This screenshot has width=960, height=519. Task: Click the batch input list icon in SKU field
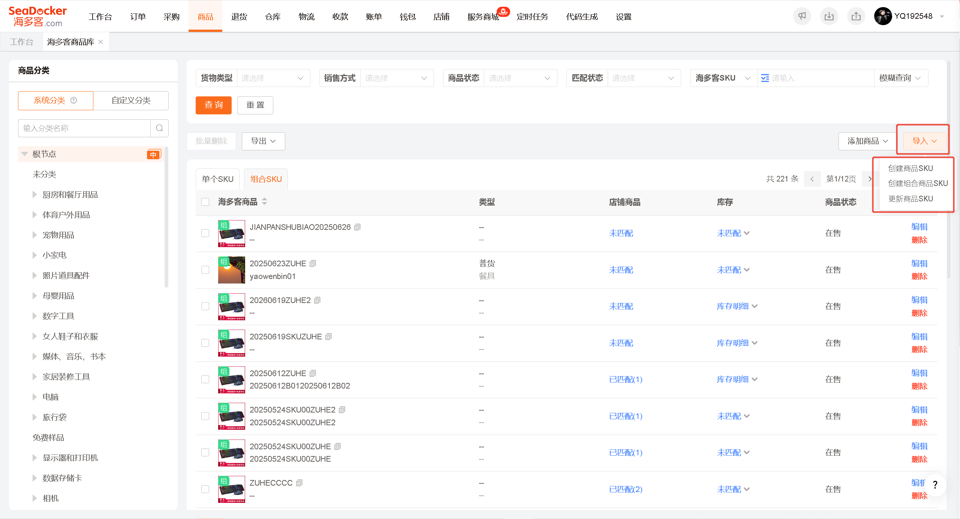tap(765, 78)
